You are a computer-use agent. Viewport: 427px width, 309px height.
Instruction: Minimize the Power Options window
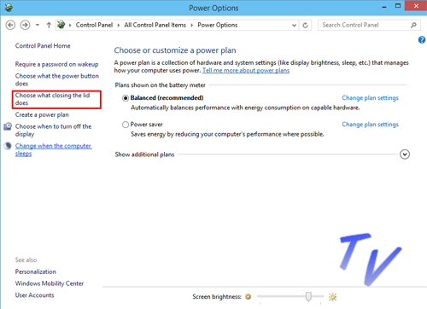[x=384, y=7]
